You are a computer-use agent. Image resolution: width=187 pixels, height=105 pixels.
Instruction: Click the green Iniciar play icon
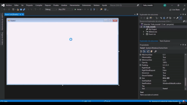click(x=75, y=9)
